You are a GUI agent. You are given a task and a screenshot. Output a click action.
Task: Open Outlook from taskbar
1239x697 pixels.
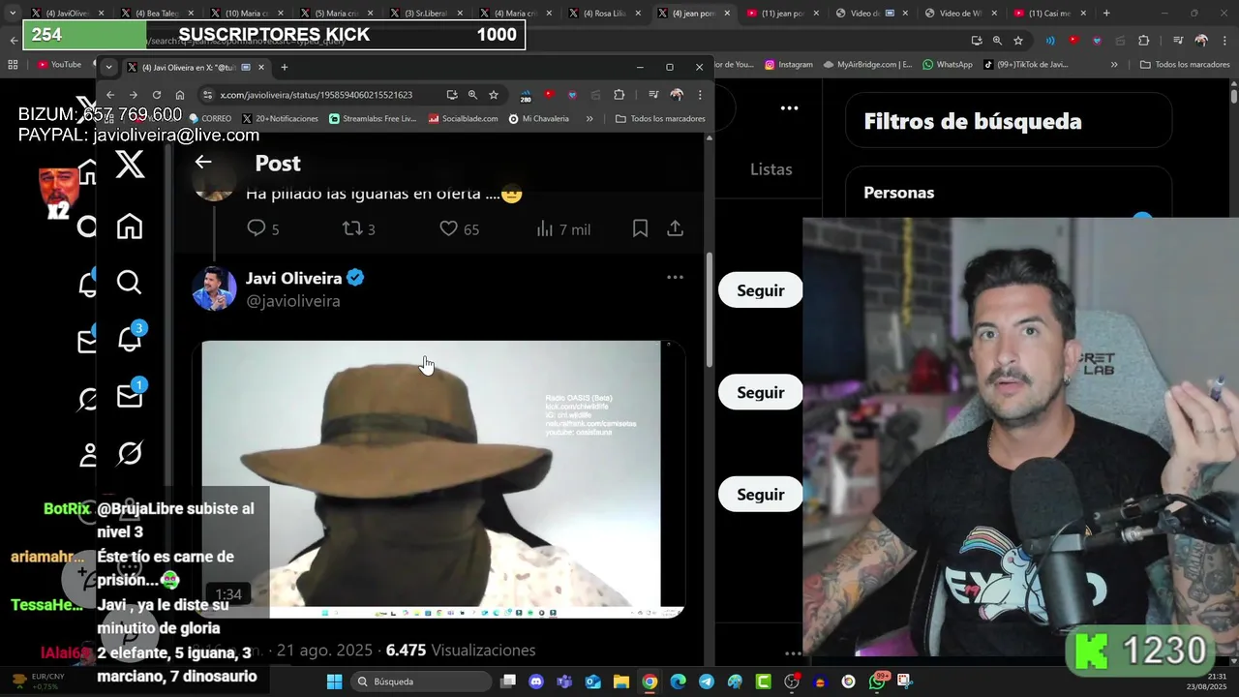click(x=593, y=682)
